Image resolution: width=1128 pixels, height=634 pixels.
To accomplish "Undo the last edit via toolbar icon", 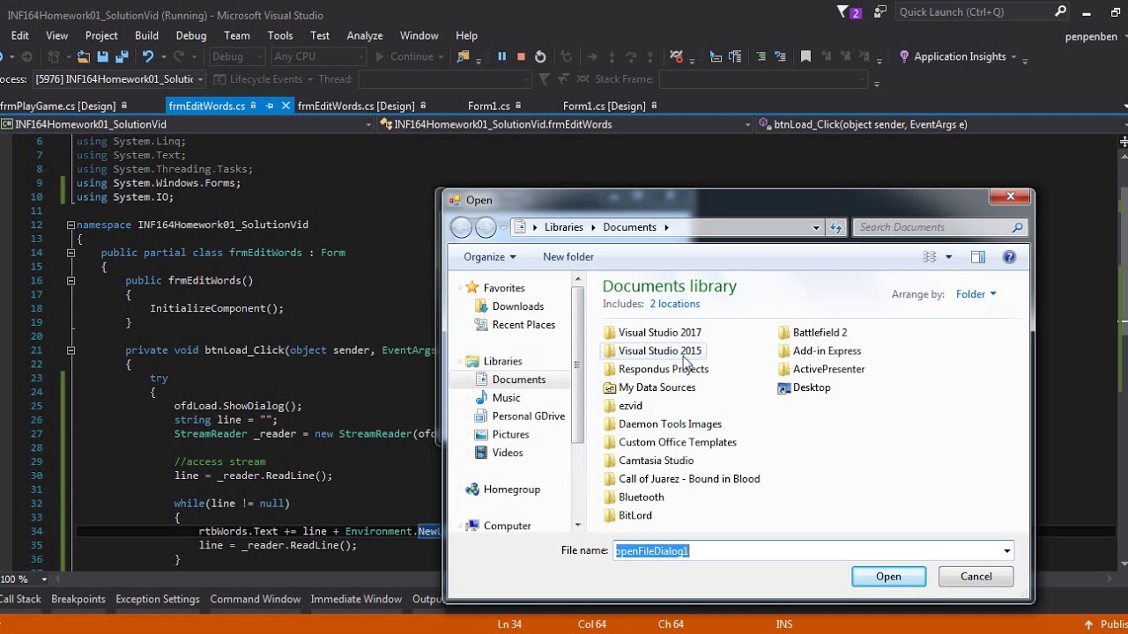I will click(148, 56).
